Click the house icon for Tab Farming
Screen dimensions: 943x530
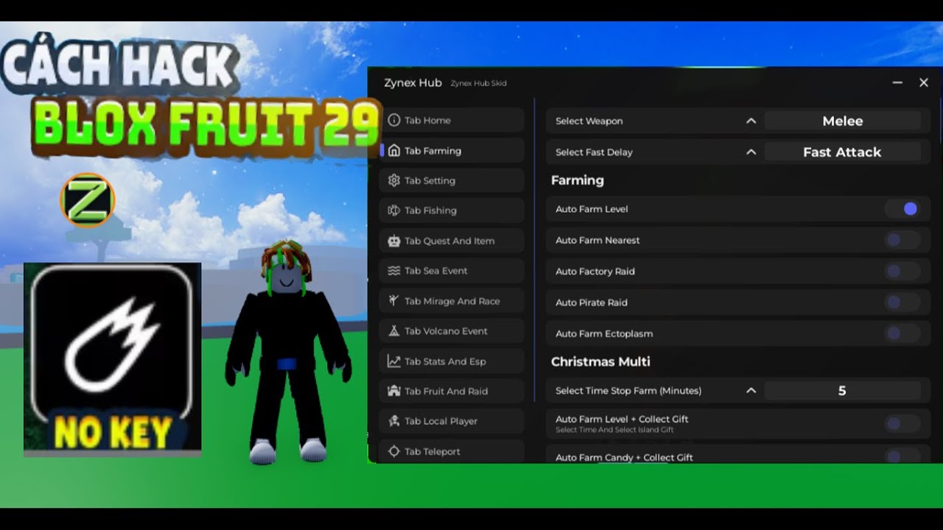(x=394, y=150)
